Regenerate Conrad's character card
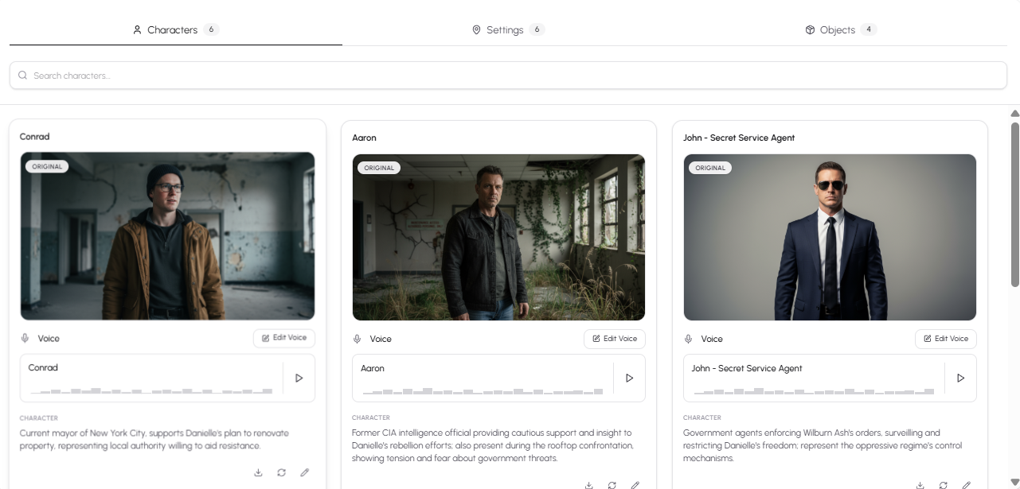 pos(281,472)
